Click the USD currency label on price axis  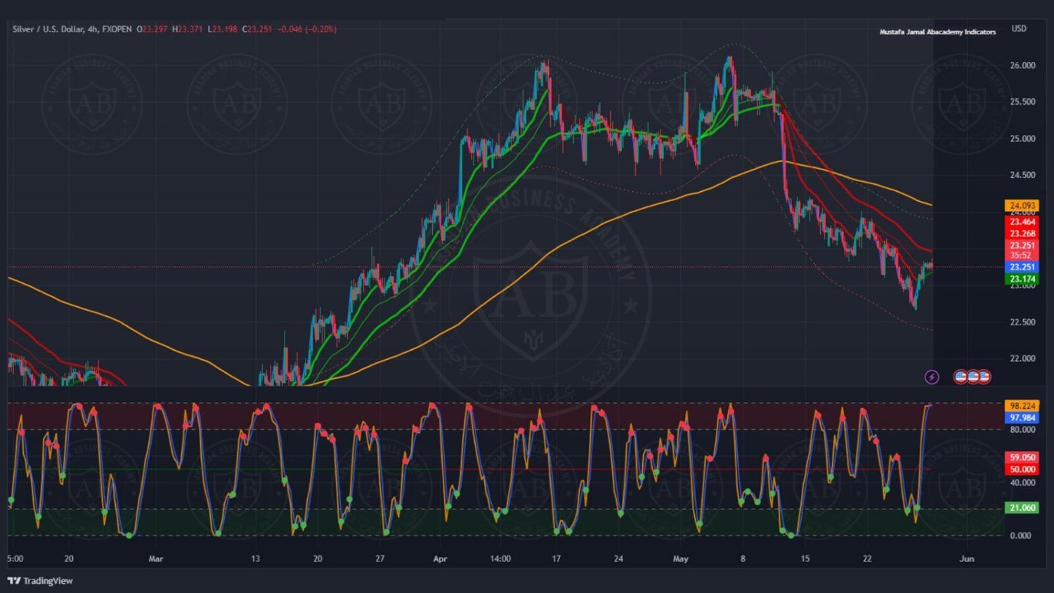1019,29
